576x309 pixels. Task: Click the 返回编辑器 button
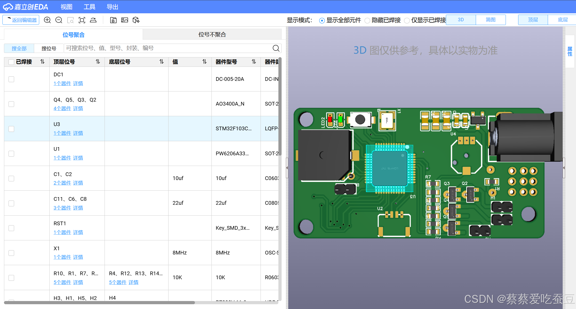(x=21, y=20)
